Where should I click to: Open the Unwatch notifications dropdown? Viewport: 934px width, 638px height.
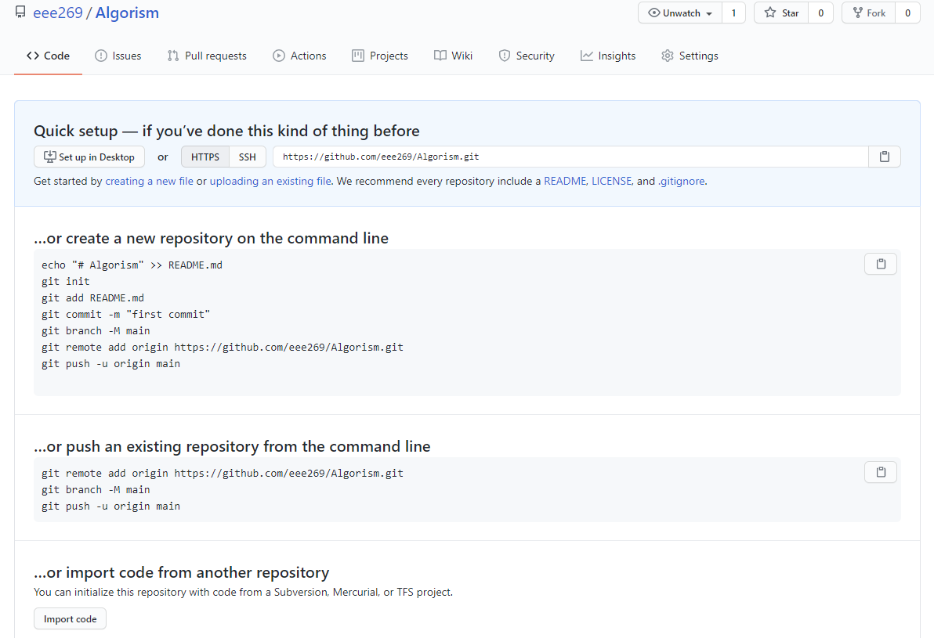coord(679,13)
